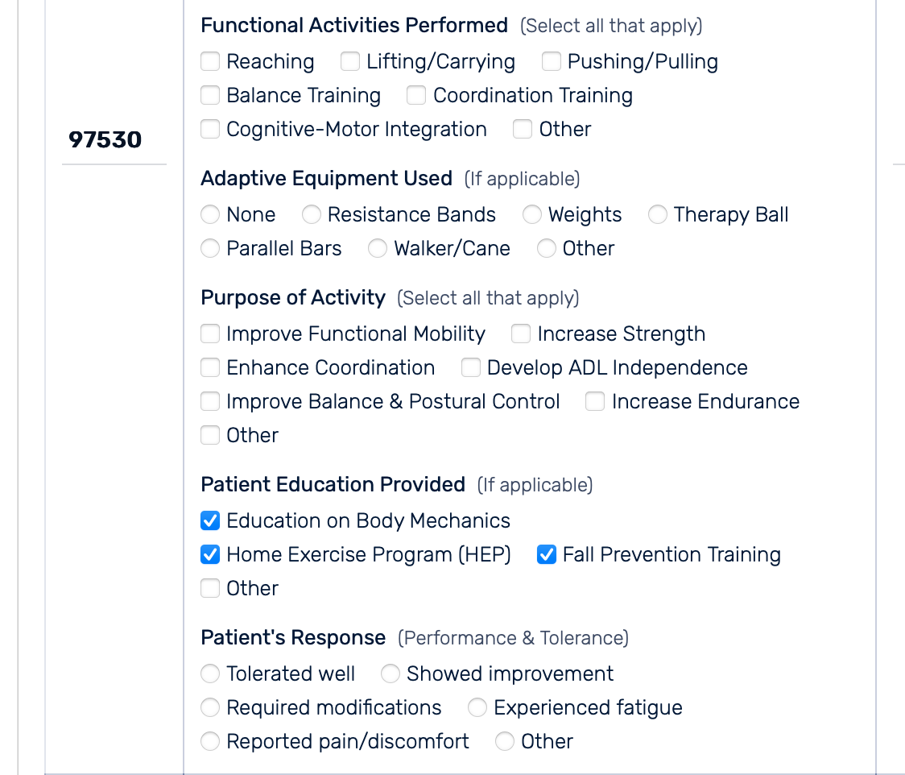
Task: Disable Home Exercise Program (HEP) checkbox
Action: point(210,555)
